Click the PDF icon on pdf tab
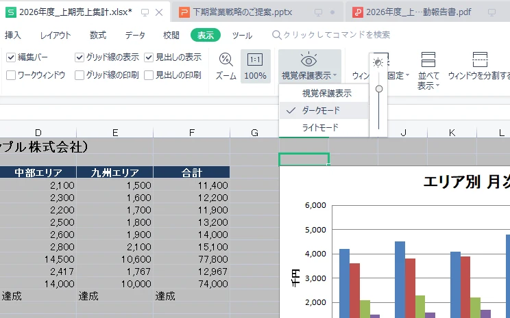Screen dimensions: 510x318 (357, 12)
